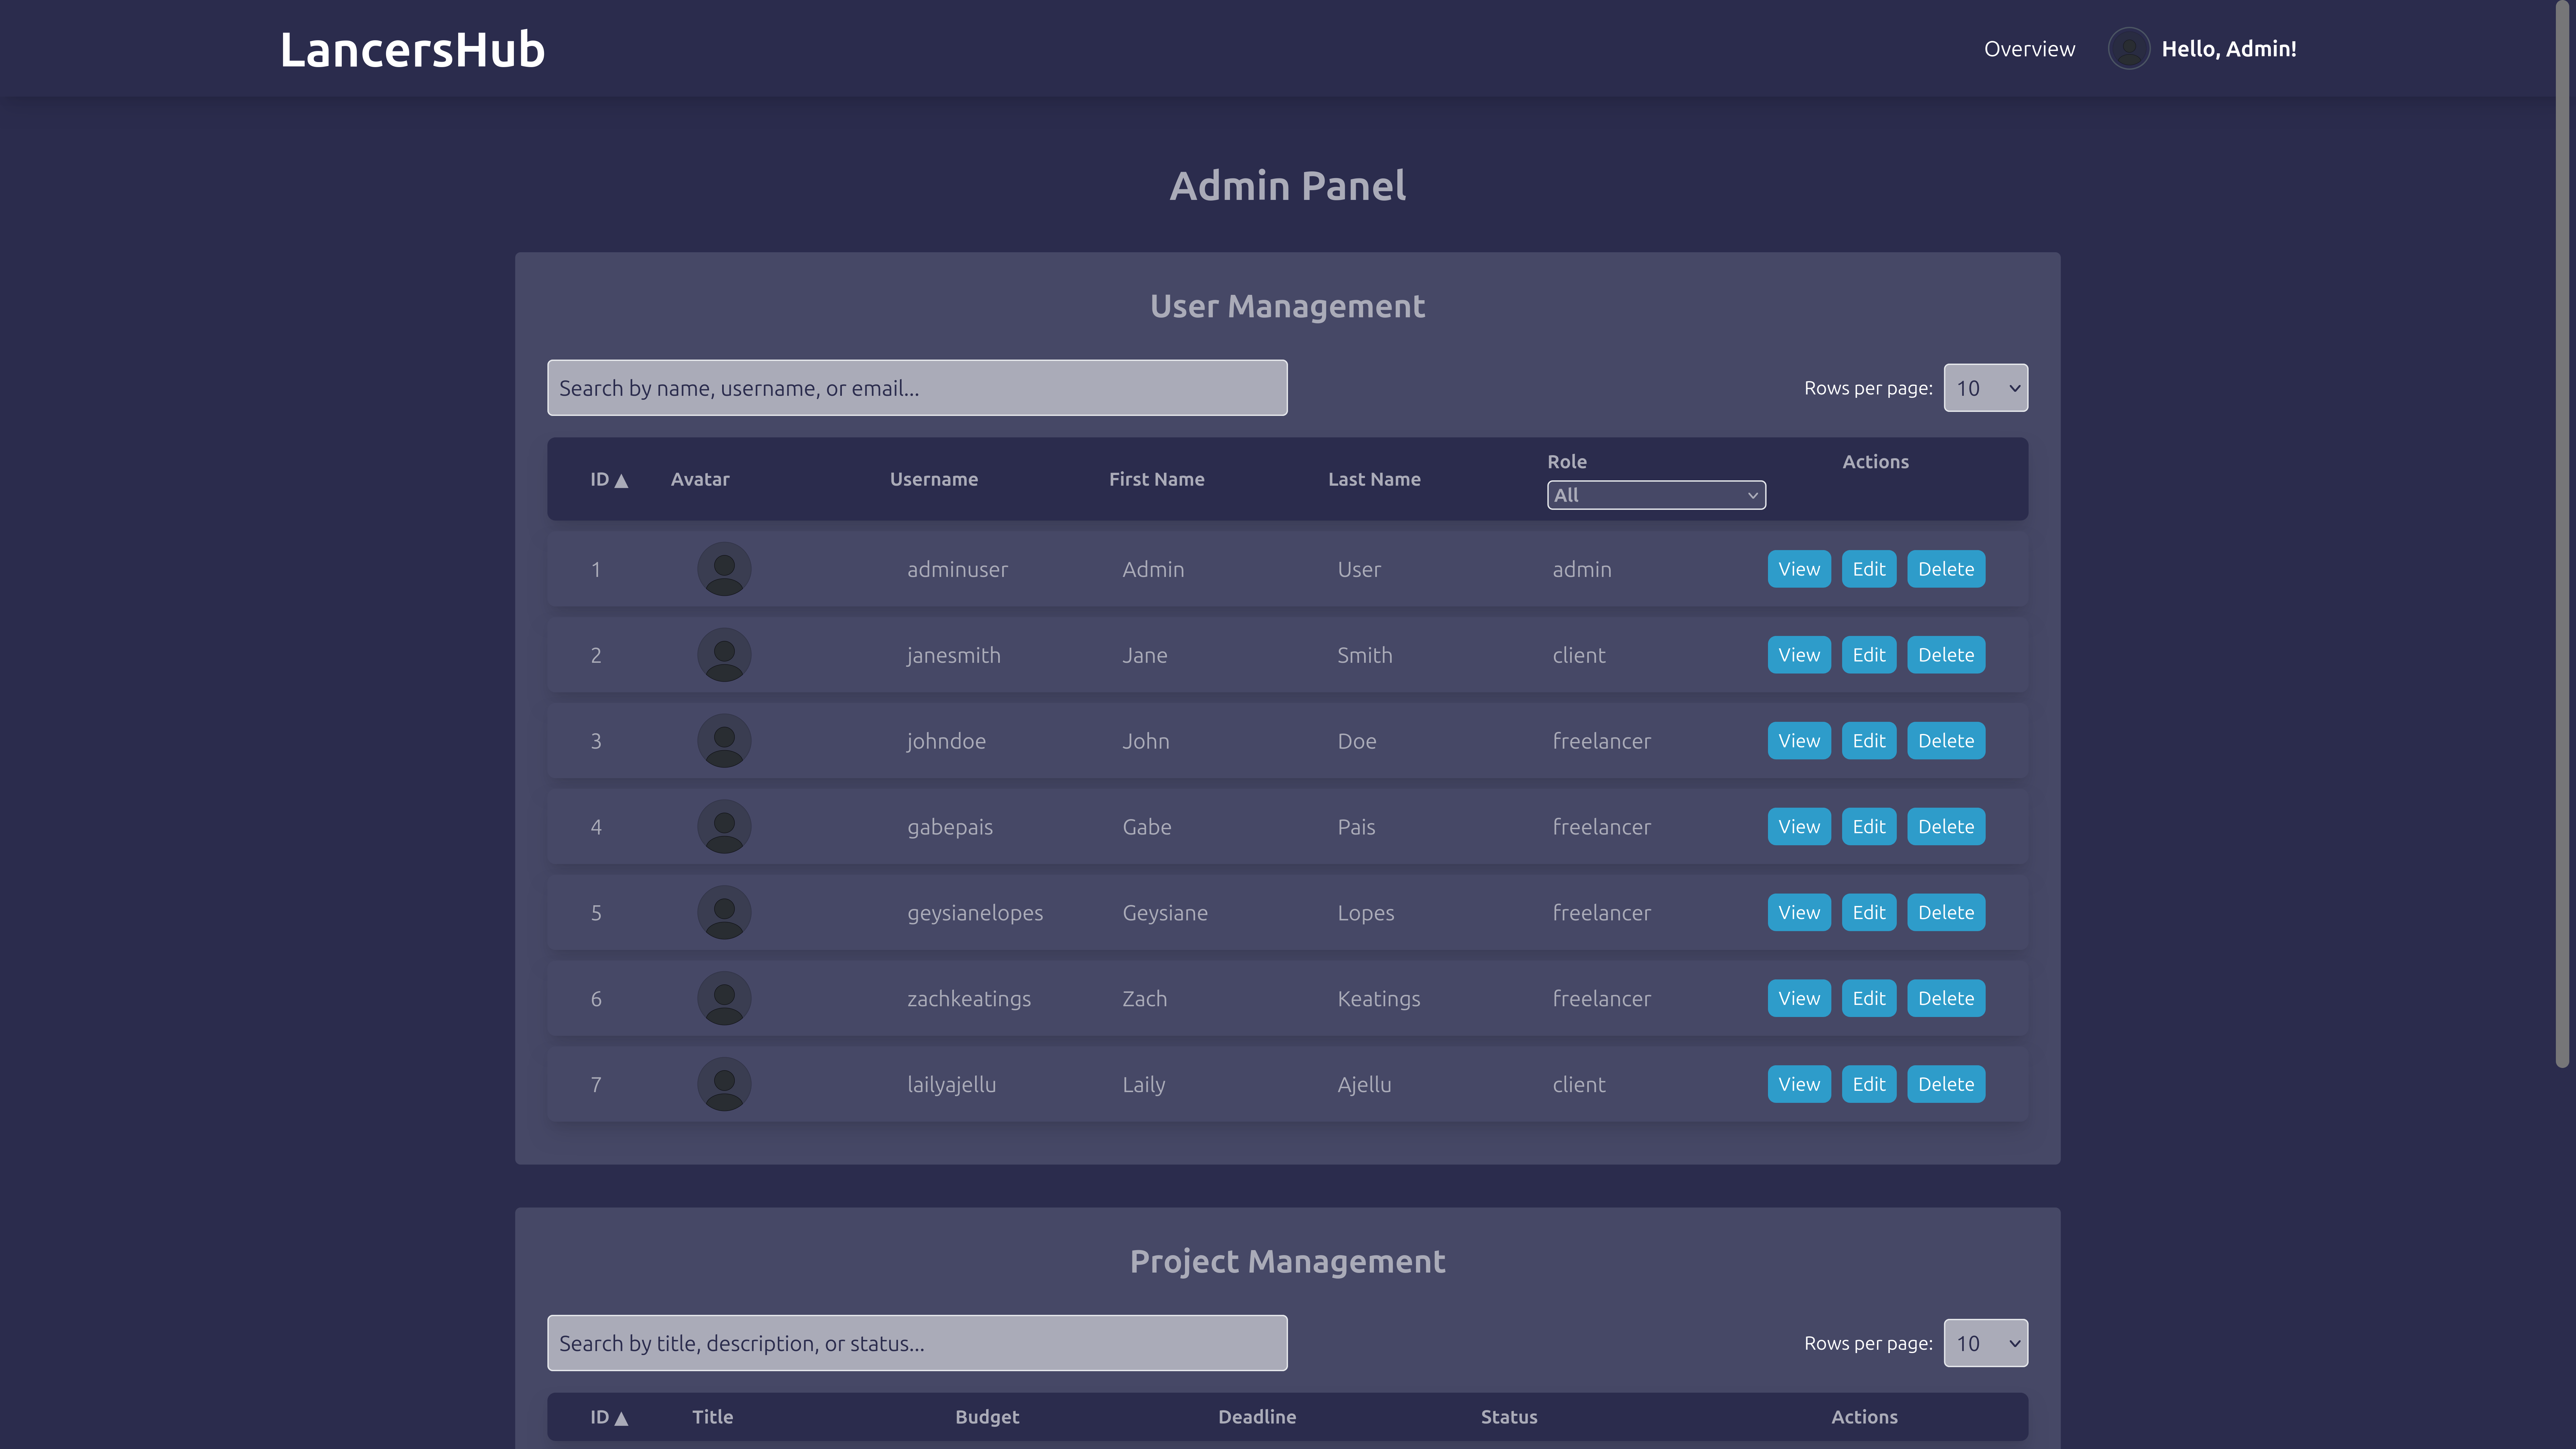Image resolution: width=2576 pixels, height=1449 pixels.
Task: Click janesmith's avatar image
Action: coord(724,655)
